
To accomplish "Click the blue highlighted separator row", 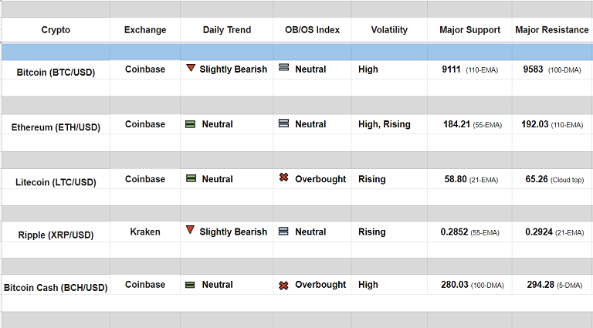I will pyautogui.click(x=296, y=52).
